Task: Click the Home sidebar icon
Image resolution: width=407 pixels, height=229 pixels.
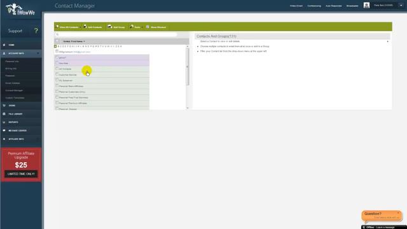Action: tap(4, 45)
